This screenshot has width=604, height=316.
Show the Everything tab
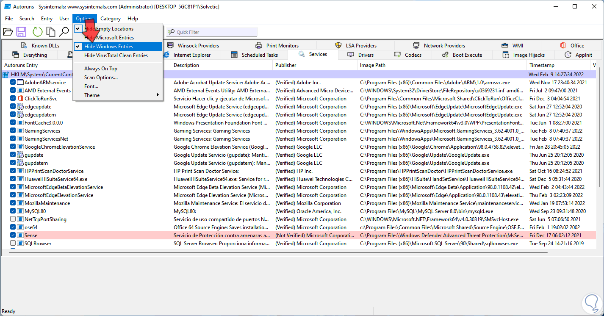30,55
